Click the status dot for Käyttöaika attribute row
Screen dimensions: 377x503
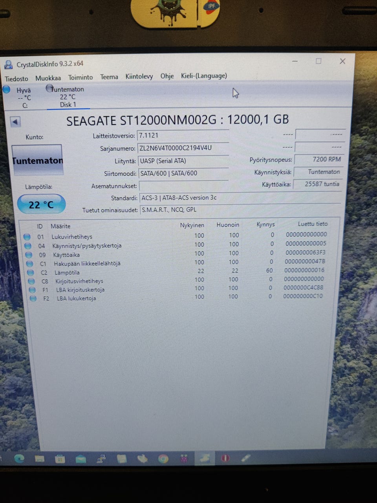28,255
